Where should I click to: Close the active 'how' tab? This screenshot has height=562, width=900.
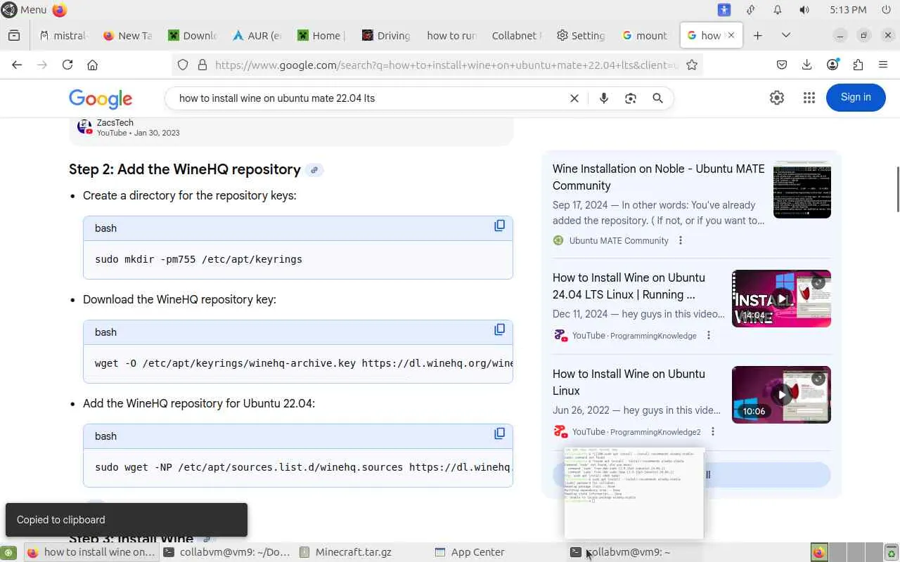coord(731,35)
